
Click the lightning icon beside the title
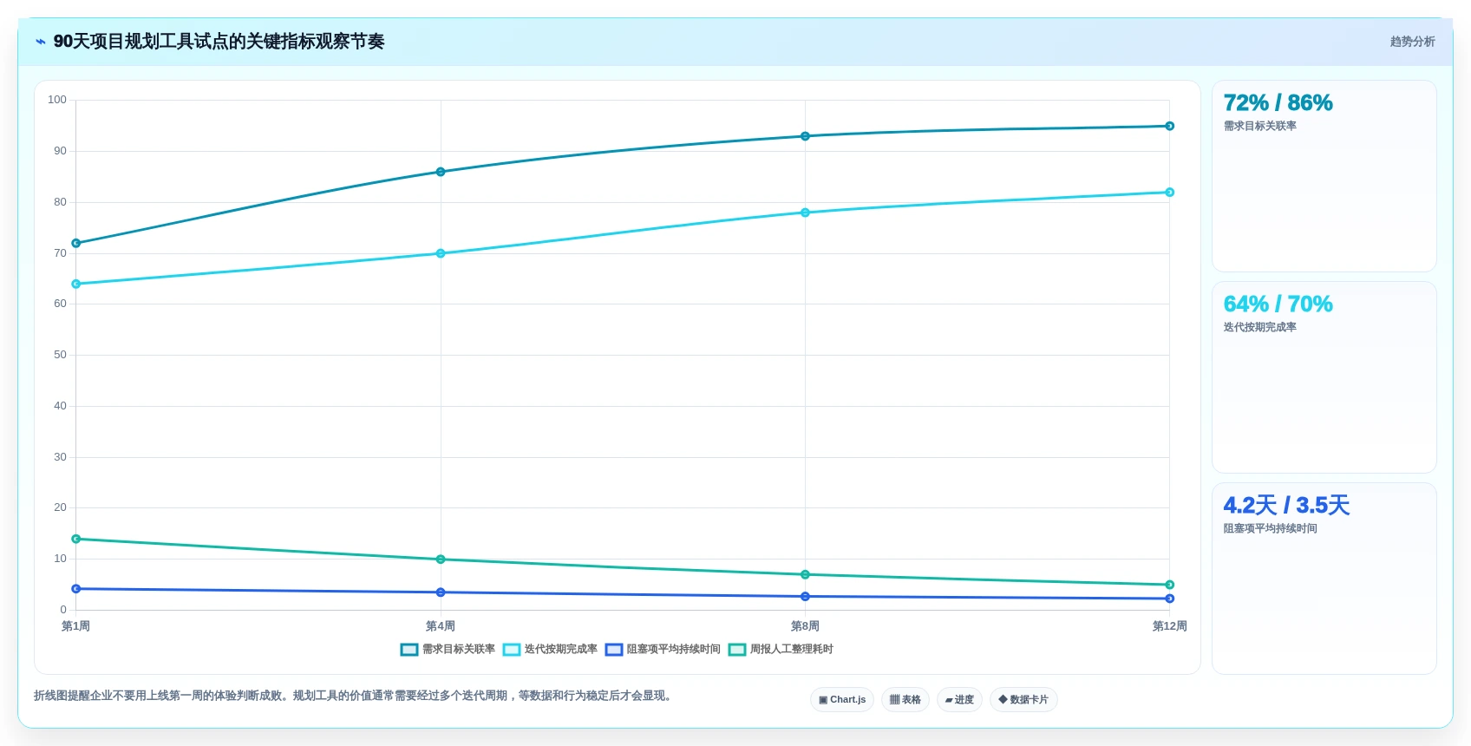point(40,42)
